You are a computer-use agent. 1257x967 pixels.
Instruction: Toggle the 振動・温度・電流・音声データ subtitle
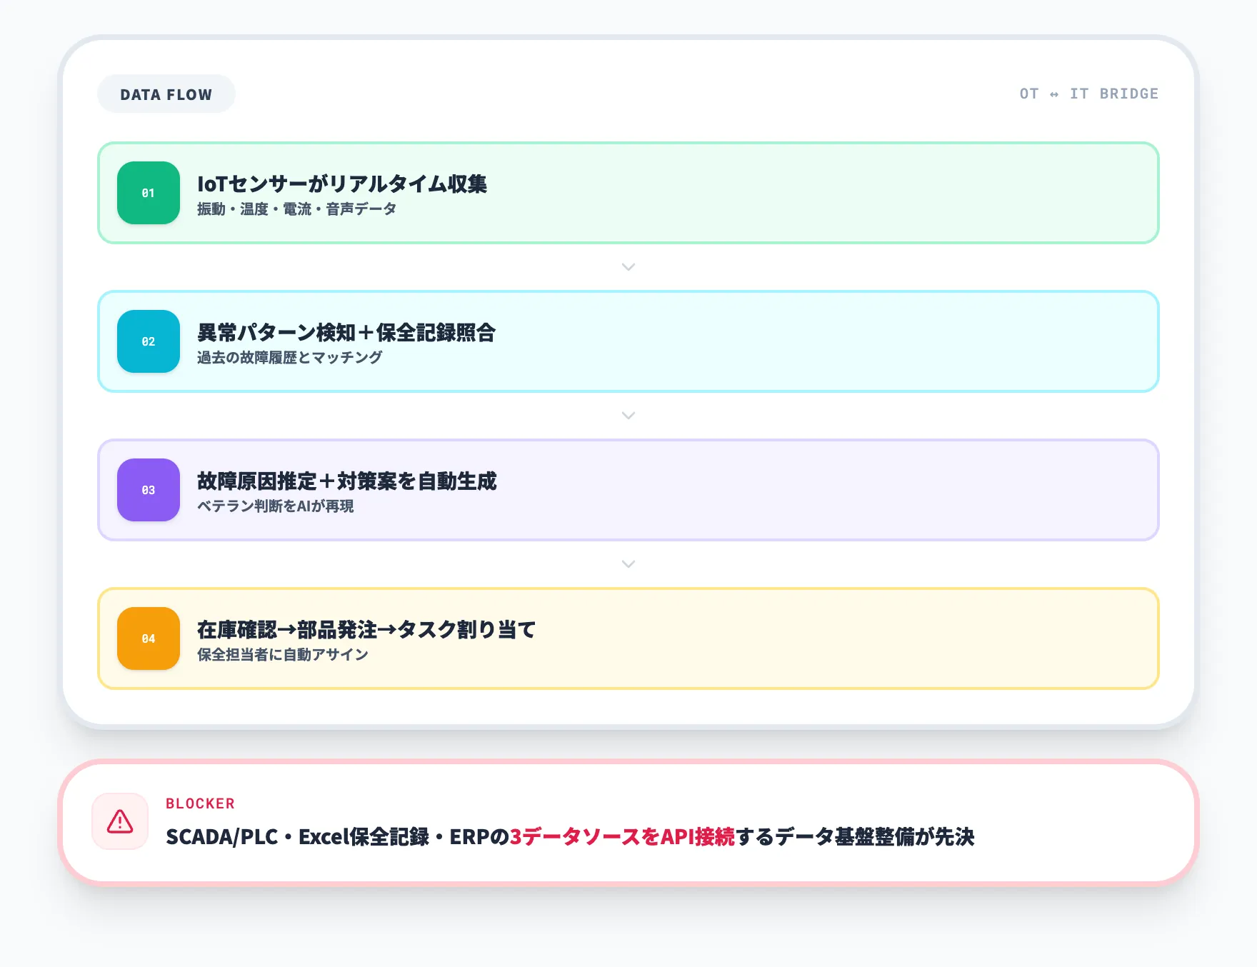coord(295,209)
